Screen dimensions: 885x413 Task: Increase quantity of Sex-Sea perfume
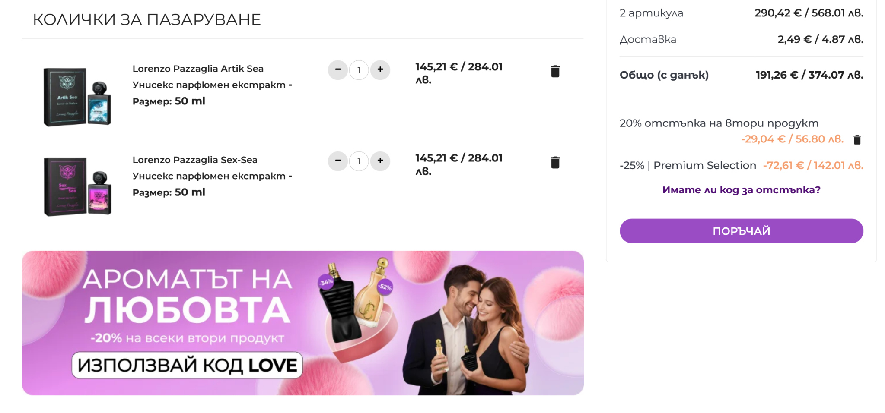pyautogui.click(x=380, y=161)
